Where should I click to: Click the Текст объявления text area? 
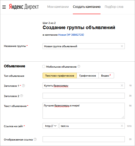84,111
